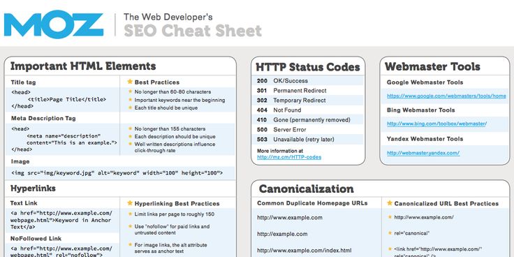Click the 'Meta Description Tag' label

pos(43,118)
